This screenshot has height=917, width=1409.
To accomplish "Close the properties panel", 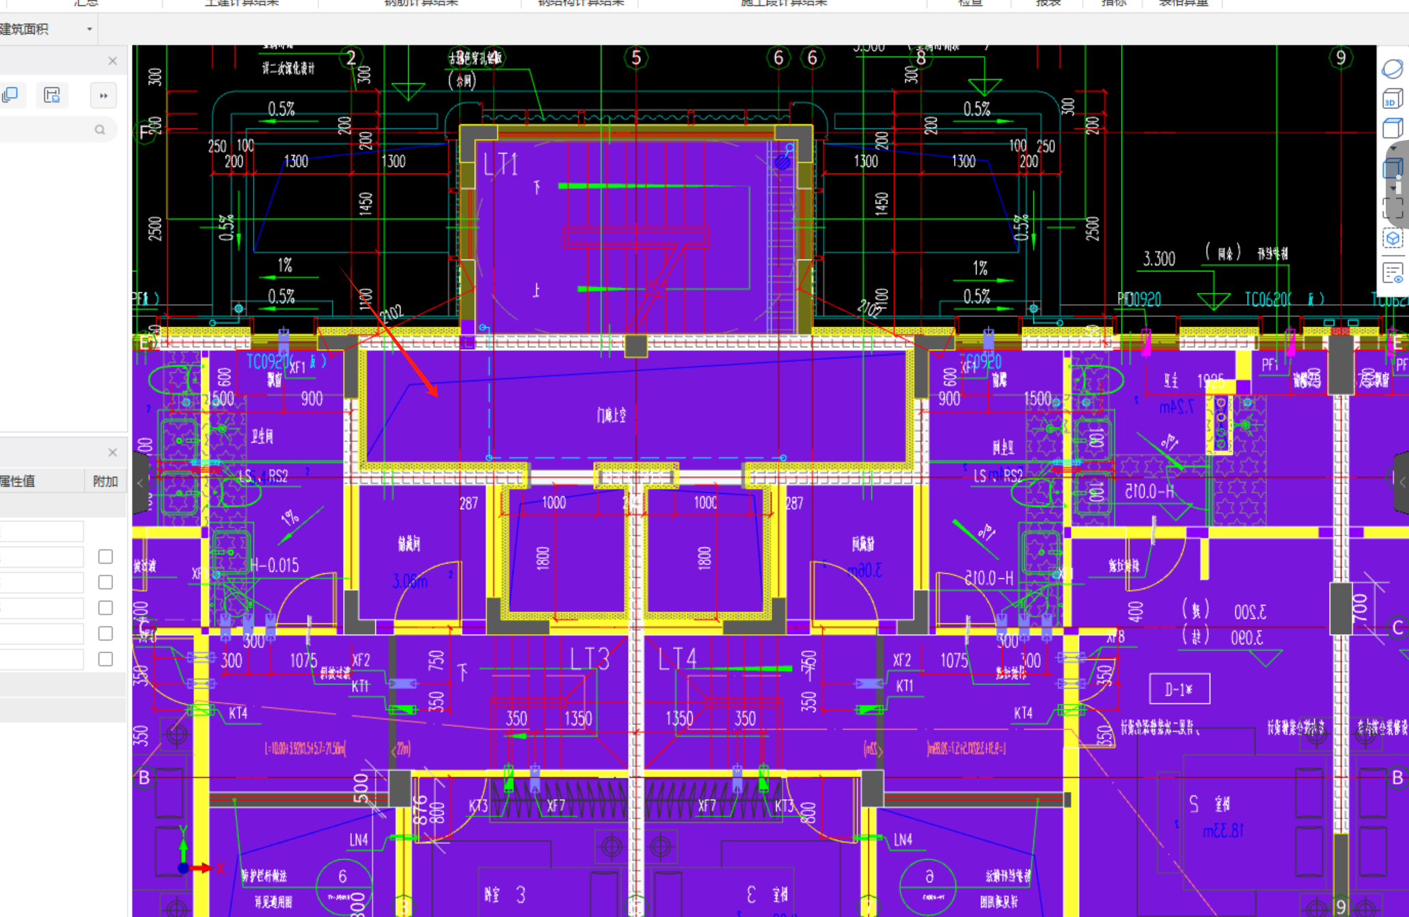I will (x=113, y=452).
